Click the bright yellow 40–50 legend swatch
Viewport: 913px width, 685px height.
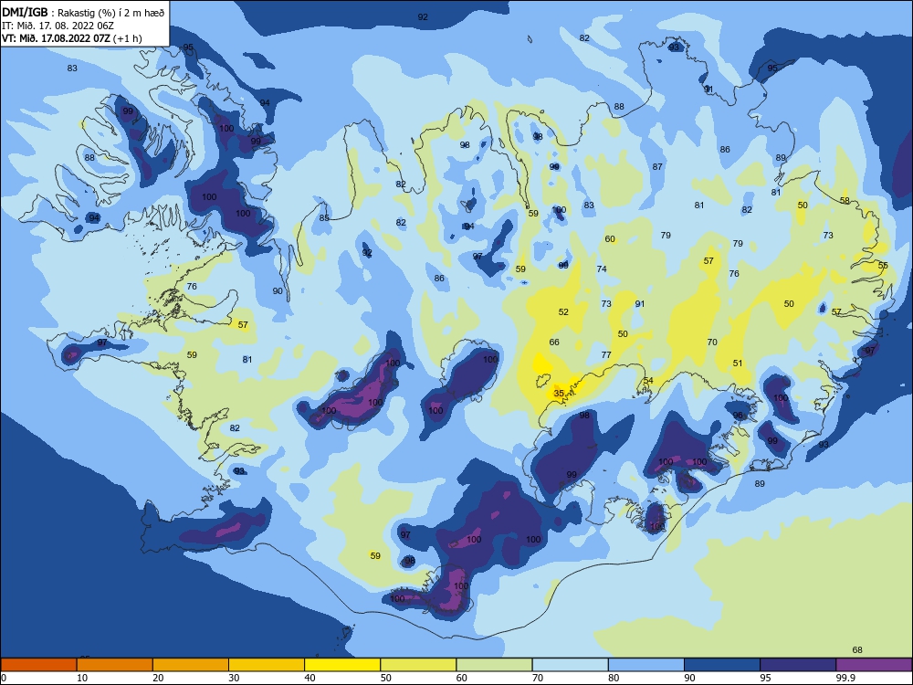point(342,665)
